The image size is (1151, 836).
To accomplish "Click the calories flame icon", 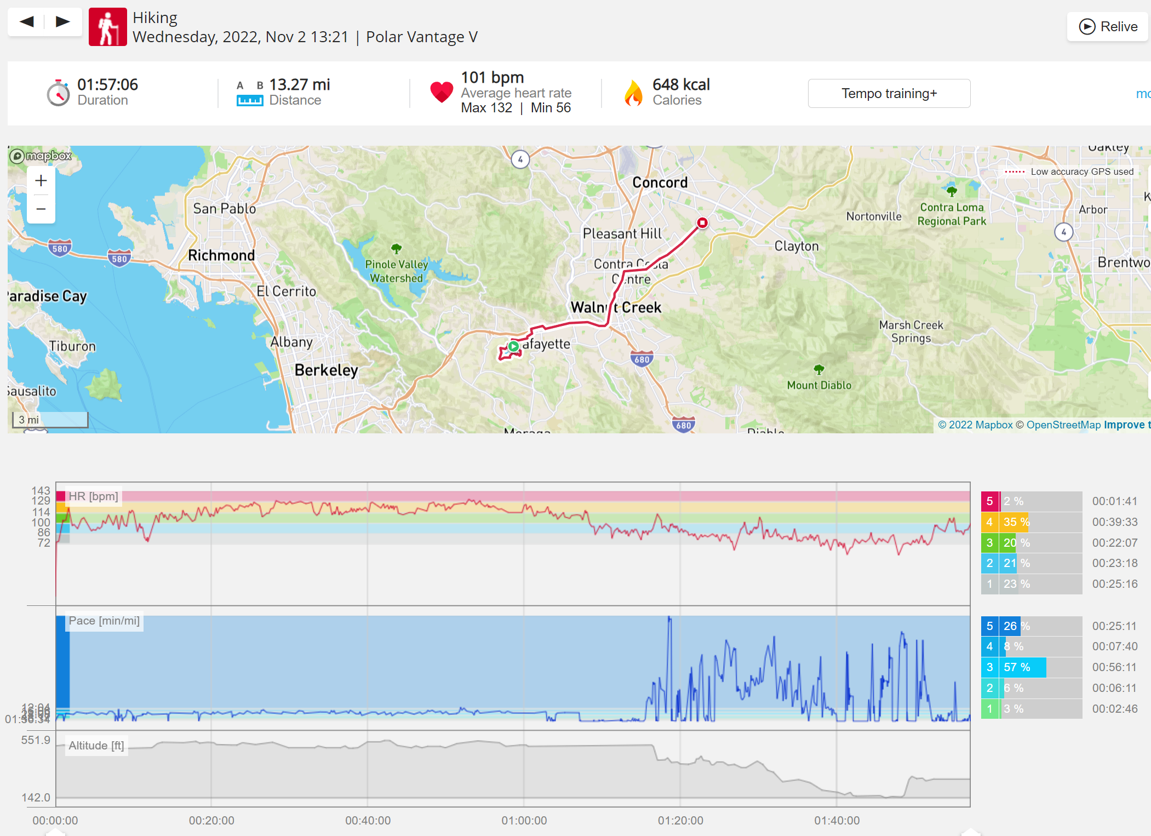I will click(x=633, y=93).
